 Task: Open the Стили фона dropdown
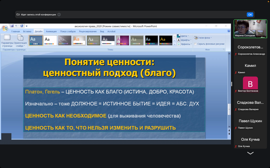[x=203, y=38]
